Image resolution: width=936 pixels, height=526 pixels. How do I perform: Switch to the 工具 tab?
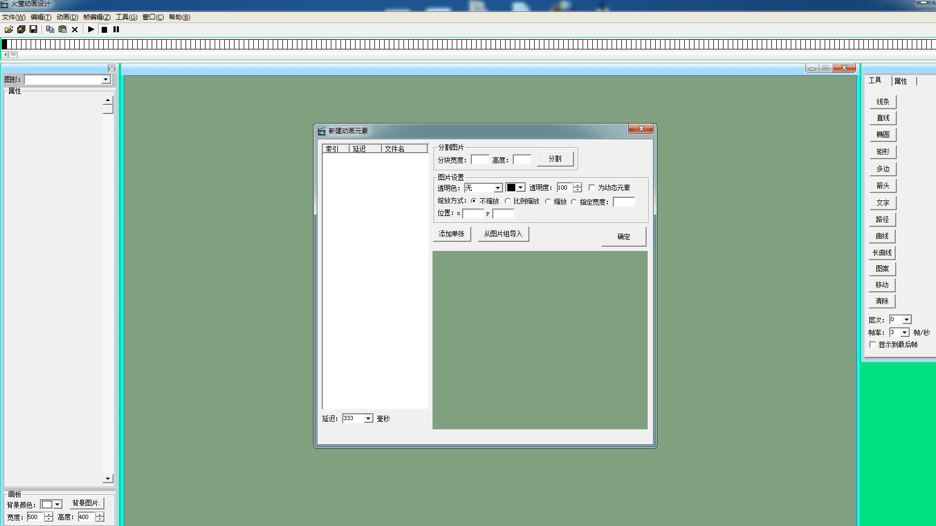click(x=875, y=81)
